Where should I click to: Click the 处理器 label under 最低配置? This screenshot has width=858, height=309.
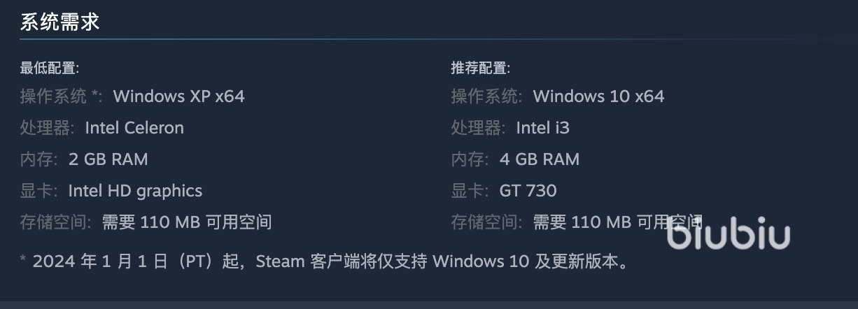pos(45,128)
